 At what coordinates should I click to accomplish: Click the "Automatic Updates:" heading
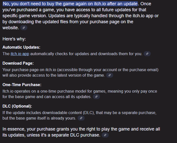[21, 47]
